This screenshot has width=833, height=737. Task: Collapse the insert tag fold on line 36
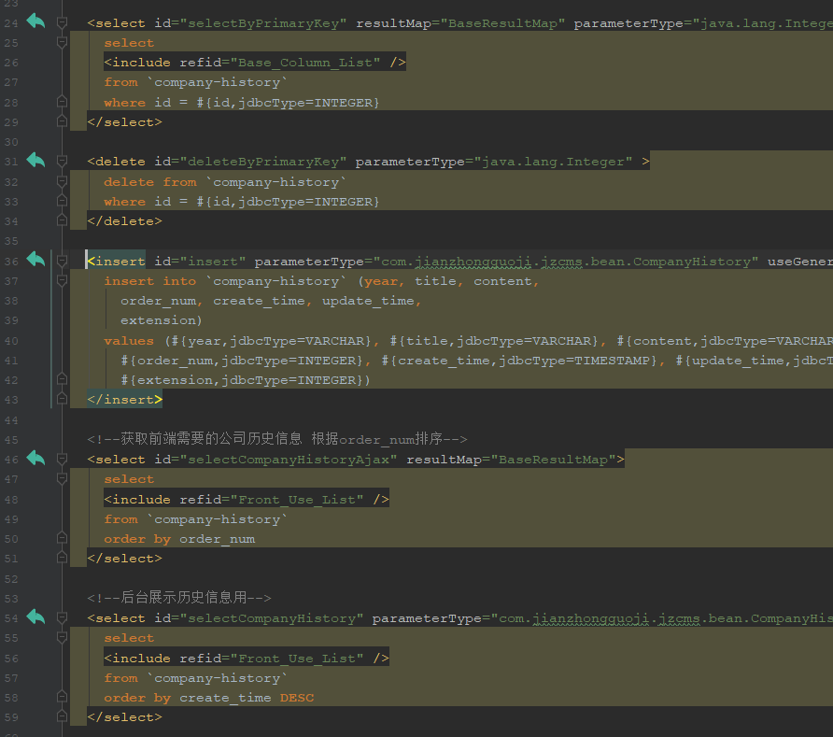63,261
